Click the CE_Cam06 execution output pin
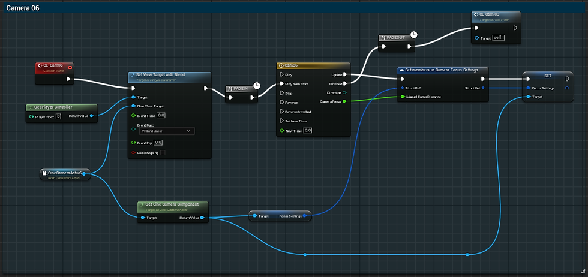Image resolution: width=588 pixels, height=277 pixels. click(68, 79)
